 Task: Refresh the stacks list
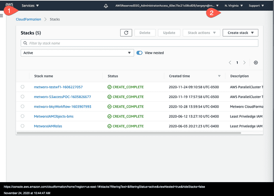(x=126, y=33)
